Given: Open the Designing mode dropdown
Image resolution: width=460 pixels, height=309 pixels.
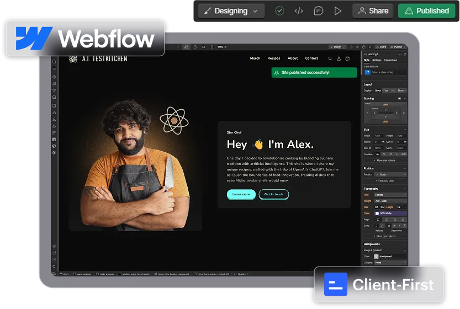Looking at the screenshot, I should click(231, 11).
